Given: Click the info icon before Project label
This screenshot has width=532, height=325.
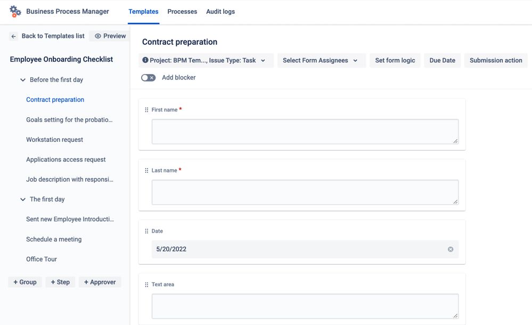Looking at the screenshot, I should (x=145, y=60).
